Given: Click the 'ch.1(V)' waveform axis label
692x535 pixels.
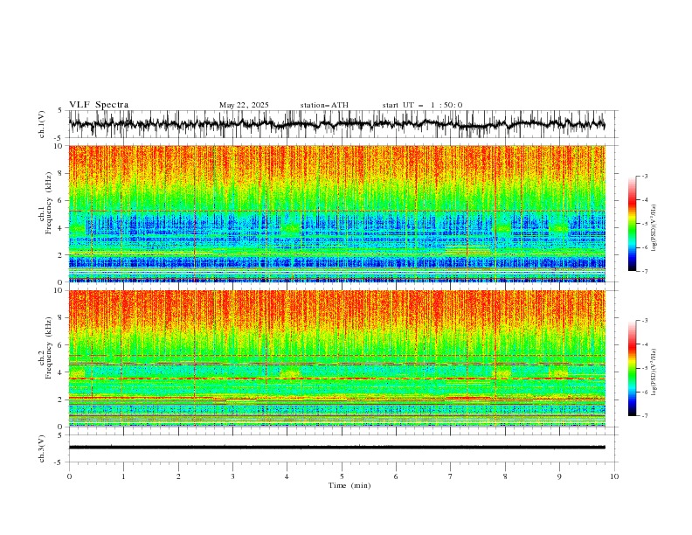Looking at the screenshot, I should click(42, 124).
